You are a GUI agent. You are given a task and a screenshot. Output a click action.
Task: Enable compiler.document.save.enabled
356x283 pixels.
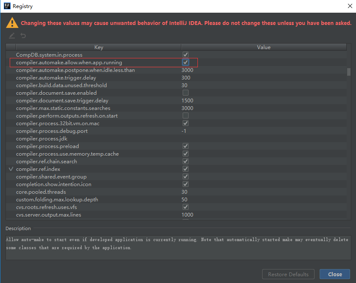(185, 93)
